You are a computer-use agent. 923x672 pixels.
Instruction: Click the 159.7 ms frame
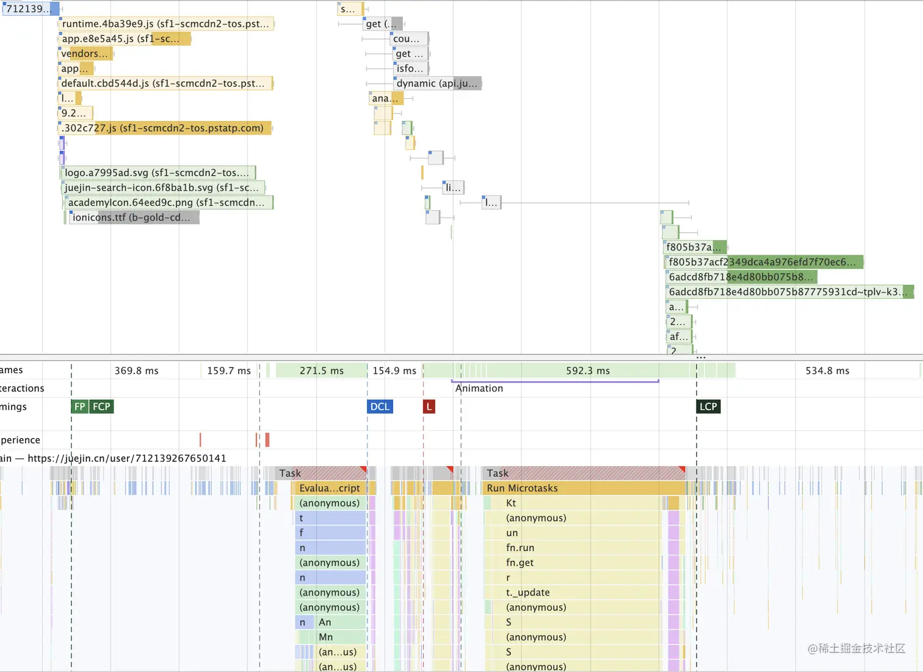[229, 371]
